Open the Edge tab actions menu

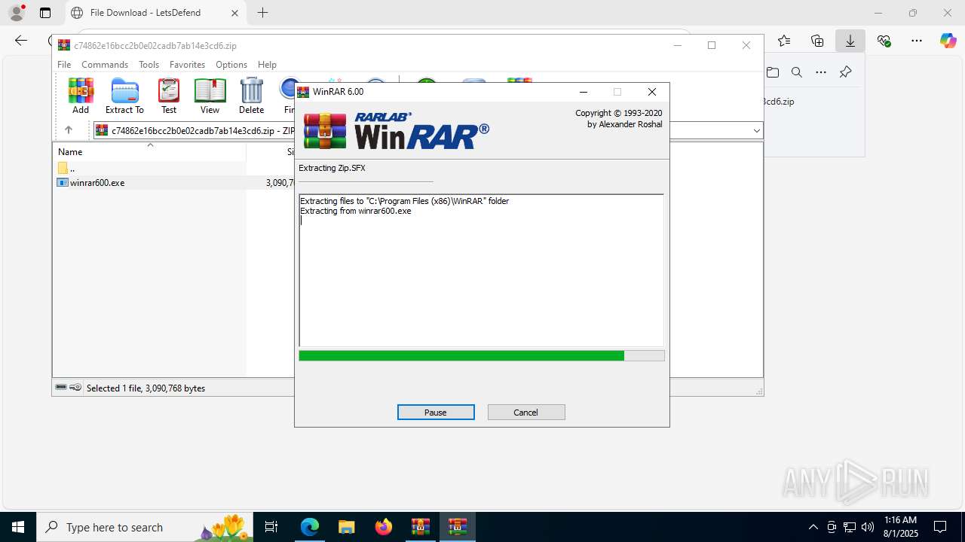[45, 13]
